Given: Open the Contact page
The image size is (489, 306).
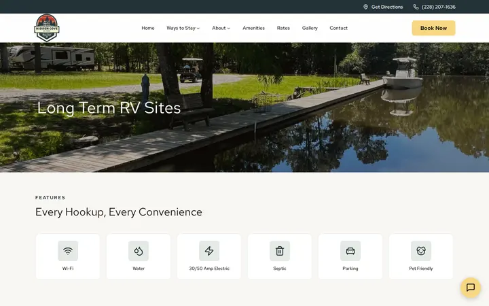Looking at the screenshot, I should [338, 28].
